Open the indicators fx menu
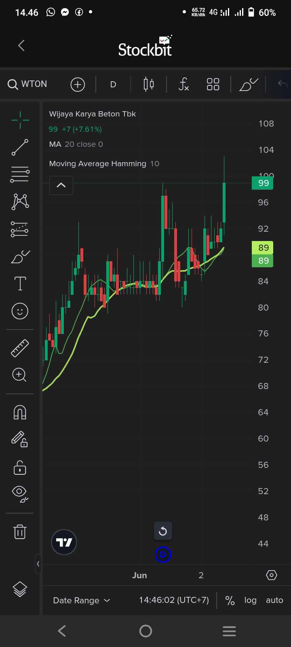The image size is (291, 647). 183,85
